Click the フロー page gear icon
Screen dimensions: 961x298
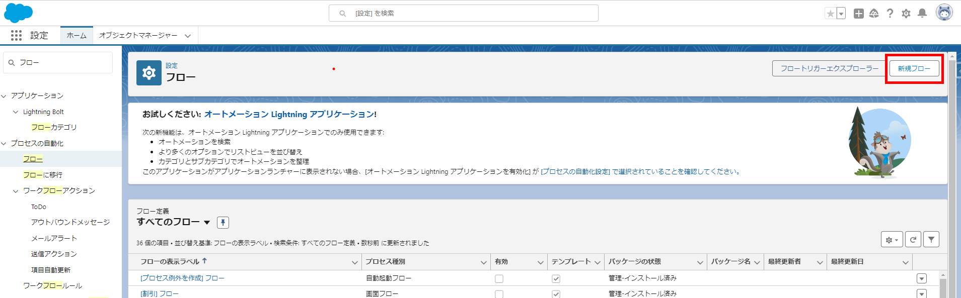[x=149, y=73]
